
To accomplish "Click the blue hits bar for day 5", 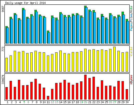I will tap(24, 26).
